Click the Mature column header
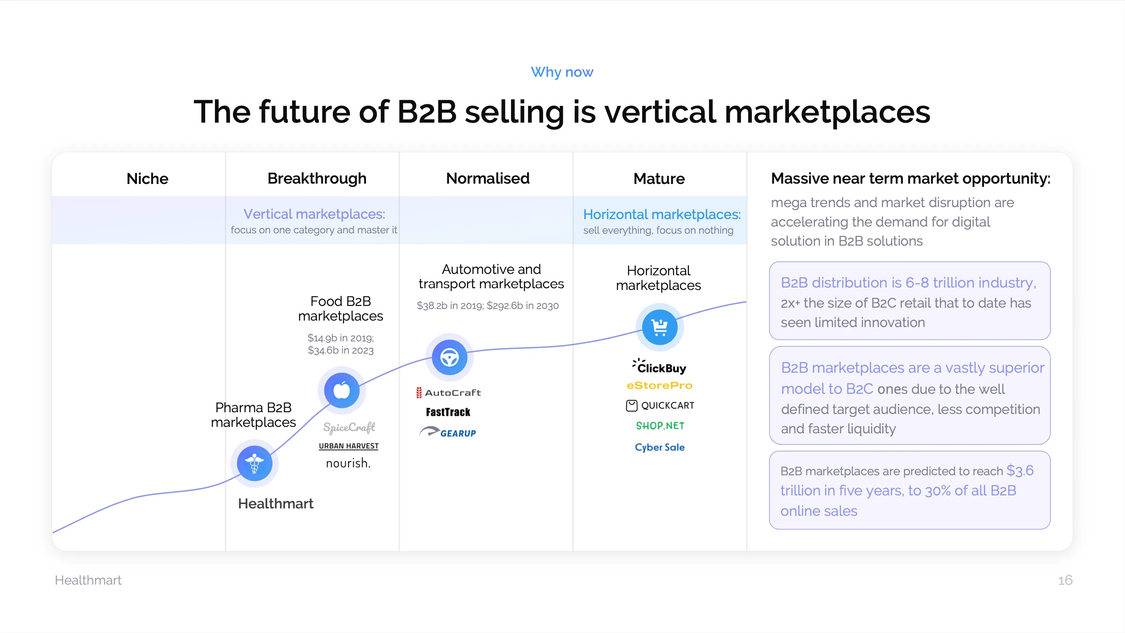The image size is (1125, 633). pyautogui.click(x=659, y=178)
